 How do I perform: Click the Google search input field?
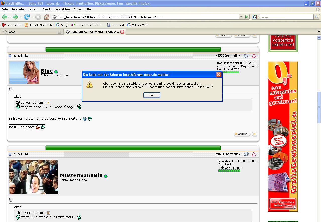(x=286, y=17)
